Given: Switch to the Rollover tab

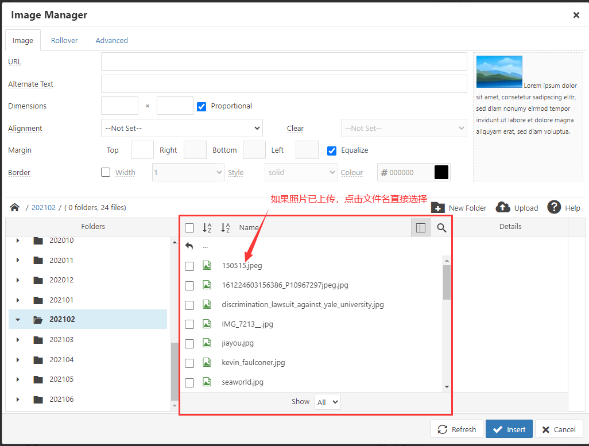Looking at the screenshot, I should point(64,41).
